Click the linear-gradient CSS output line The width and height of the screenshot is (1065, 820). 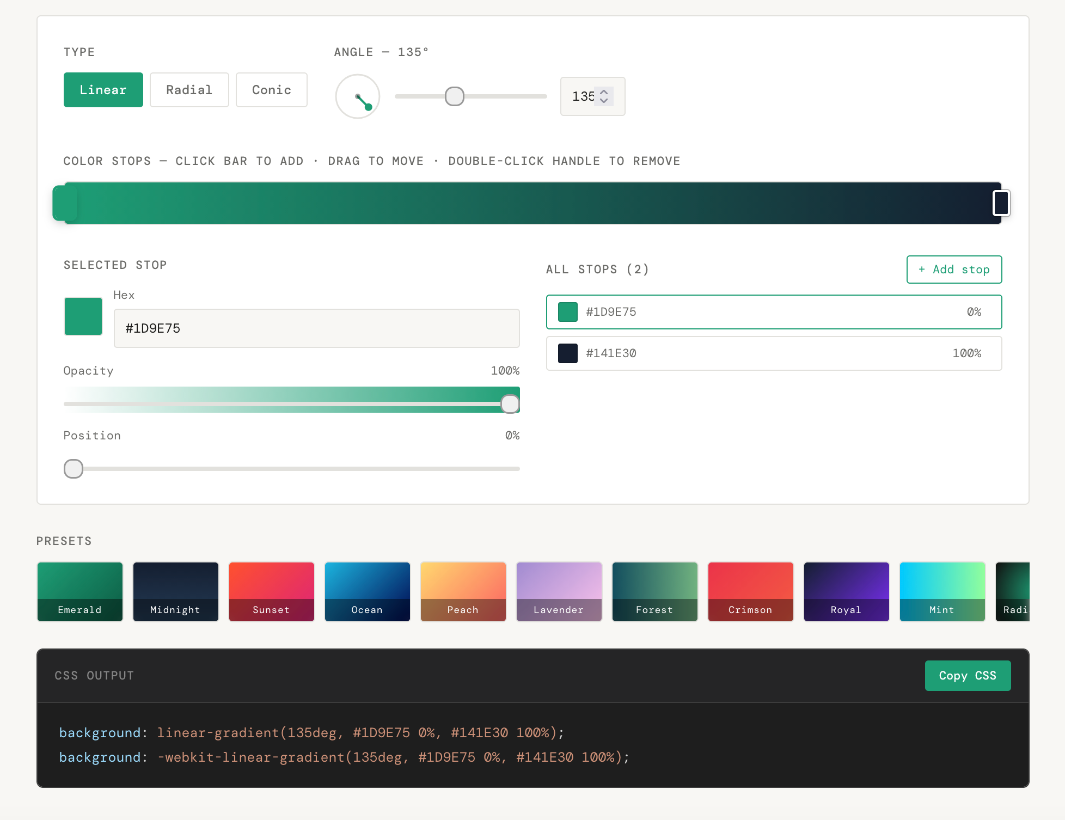[x=311, y=733]
